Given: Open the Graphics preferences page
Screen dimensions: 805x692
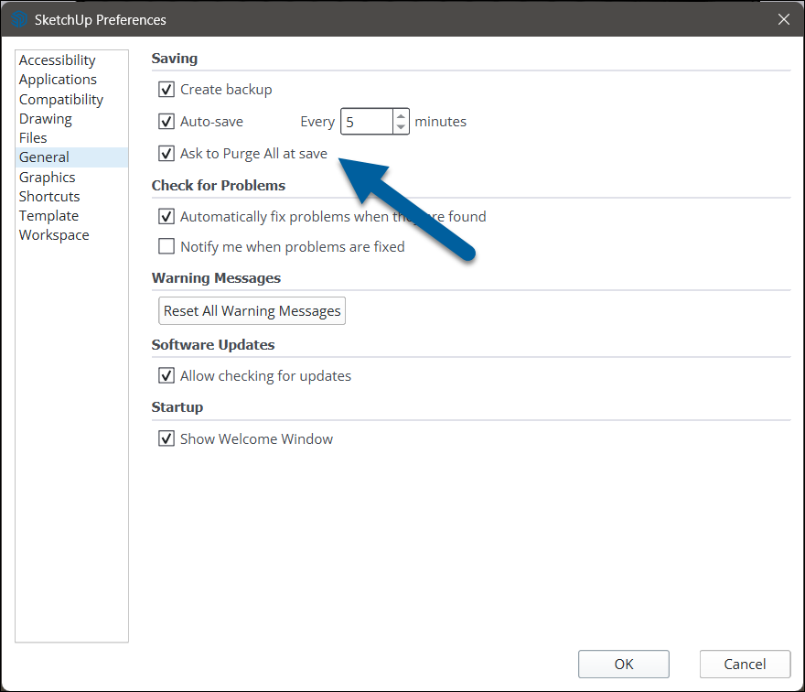Looking at the screenshot, I should click(47, 177).
